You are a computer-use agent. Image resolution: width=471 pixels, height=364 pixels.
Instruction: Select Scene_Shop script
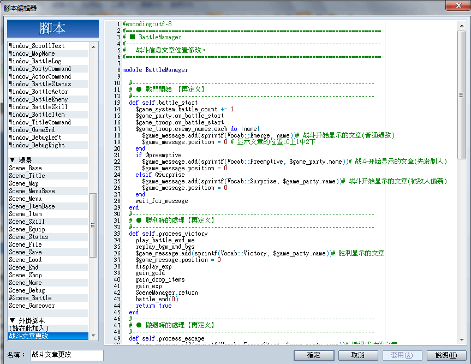tap(48, 275)
